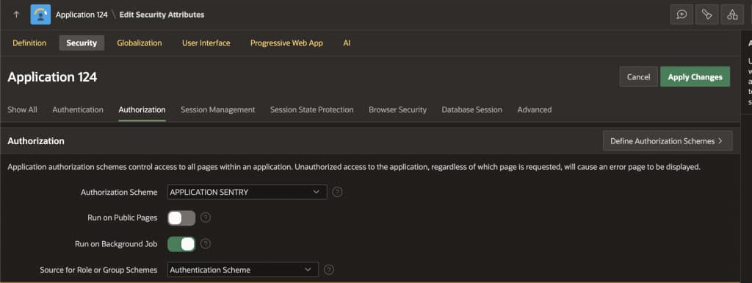Open the User Interface tab
The image size is (752, 283).
coord(206,43)
